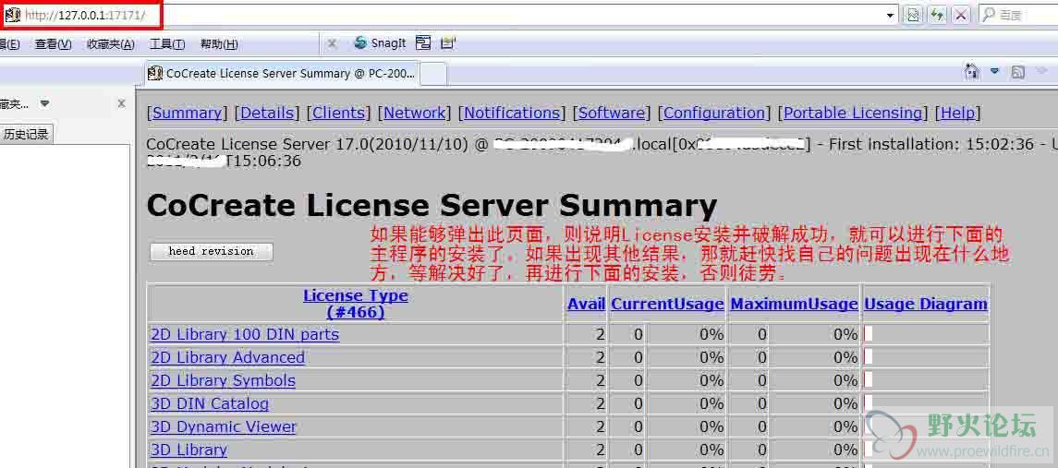Viewport: 1058px width, 468px height.
Task: Click usage bar for 2D Library 100 DIN parts
Action: [x=869, y=334]
